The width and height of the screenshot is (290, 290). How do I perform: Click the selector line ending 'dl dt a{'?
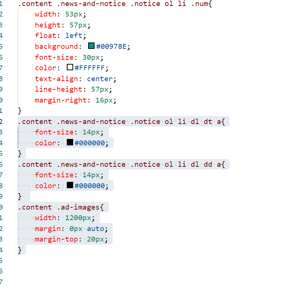[x=122, y=122]
